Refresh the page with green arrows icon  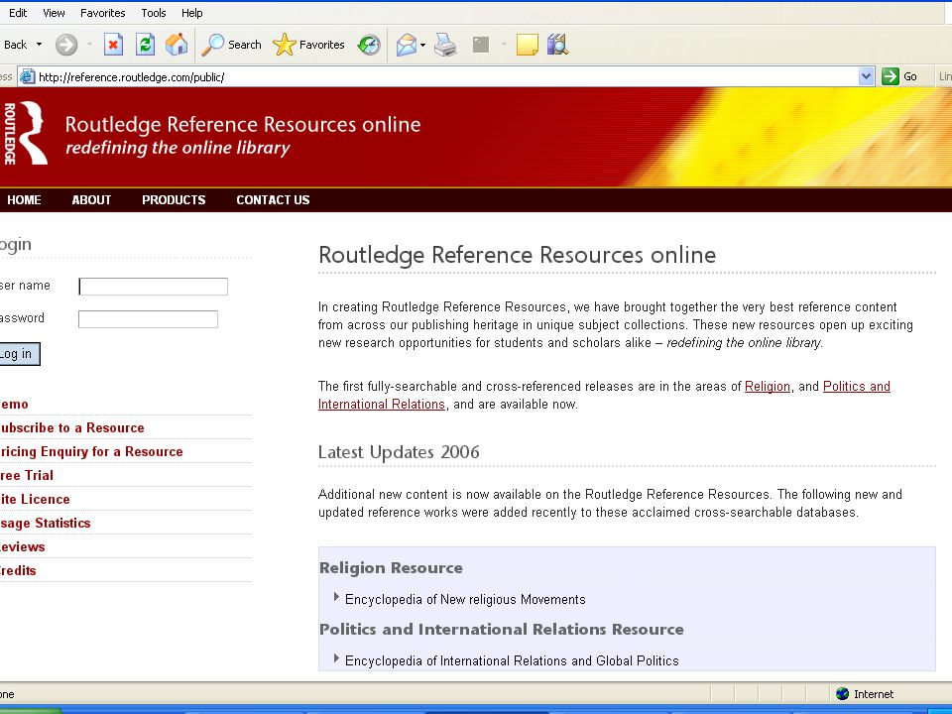pos(145,45)
